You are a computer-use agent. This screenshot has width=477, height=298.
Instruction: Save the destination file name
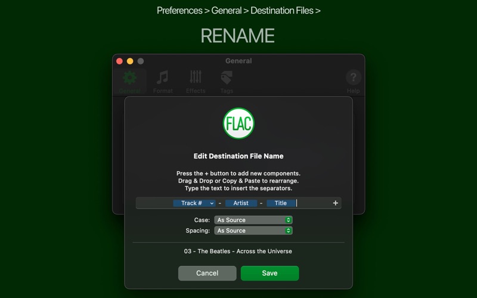pyautogui.click(x=270, y=273)
